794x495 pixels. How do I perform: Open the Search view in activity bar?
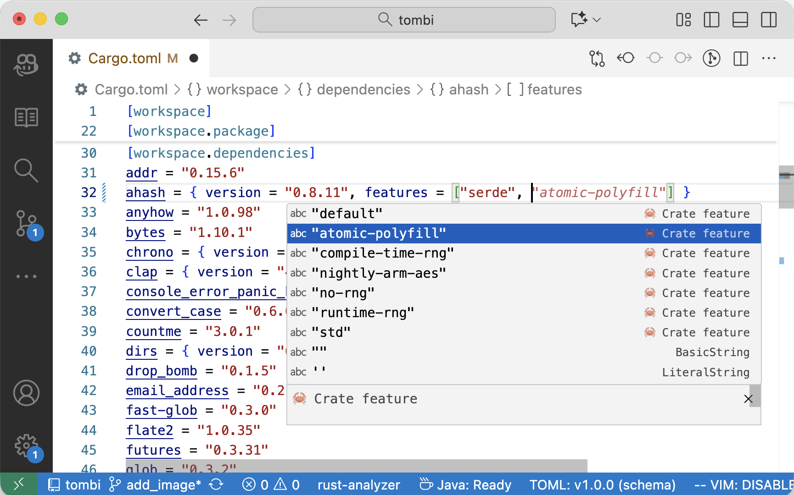26,170
